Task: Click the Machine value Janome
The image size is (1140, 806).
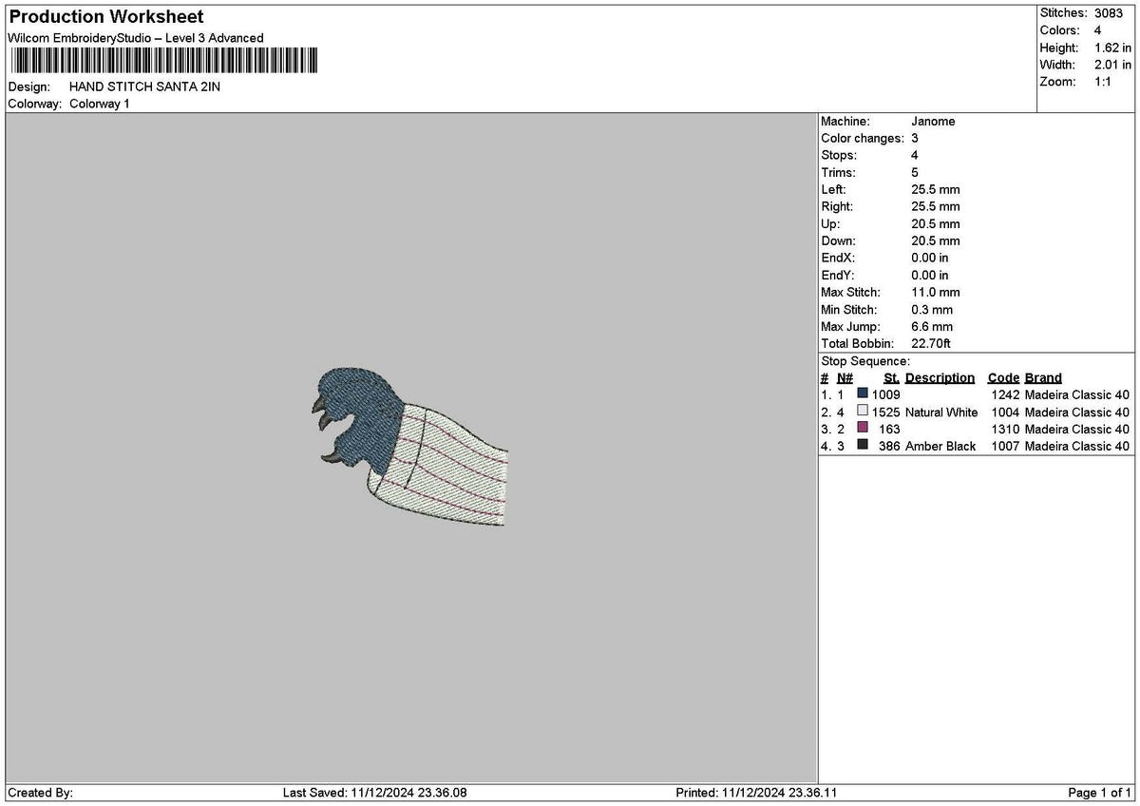Action: (933, 122)
